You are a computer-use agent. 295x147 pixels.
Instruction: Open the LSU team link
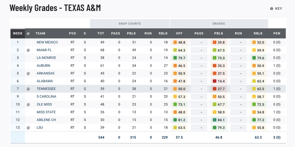(40, 128)
